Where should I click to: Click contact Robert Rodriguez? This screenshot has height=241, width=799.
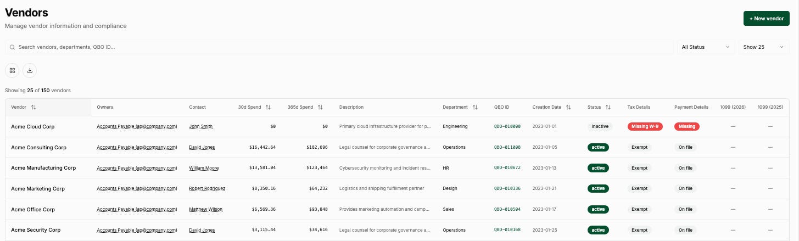coord(207,188)
